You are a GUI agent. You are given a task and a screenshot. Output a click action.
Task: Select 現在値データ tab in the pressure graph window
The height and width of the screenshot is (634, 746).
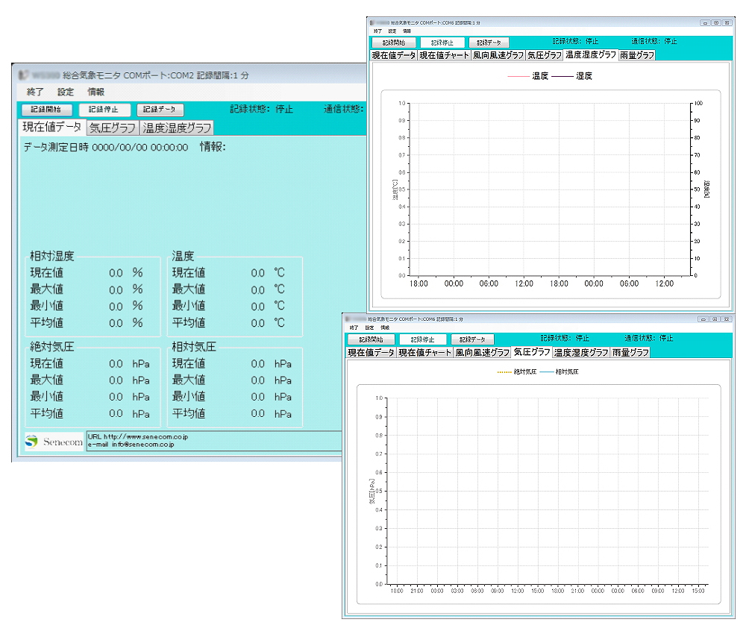coord(371,352)
